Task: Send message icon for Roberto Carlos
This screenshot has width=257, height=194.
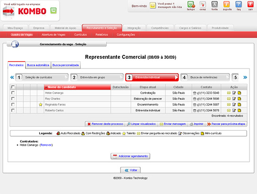Action: click(x=229, y=111)
